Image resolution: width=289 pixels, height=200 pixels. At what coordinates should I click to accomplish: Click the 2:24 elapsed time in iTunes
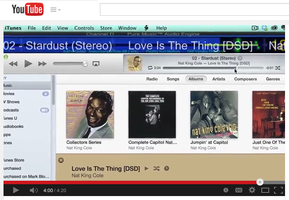coord(157,68)
